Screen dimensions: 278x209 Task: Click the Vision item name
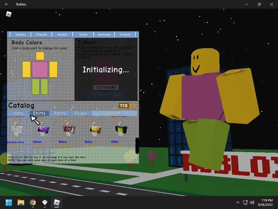tap(37, 142)
